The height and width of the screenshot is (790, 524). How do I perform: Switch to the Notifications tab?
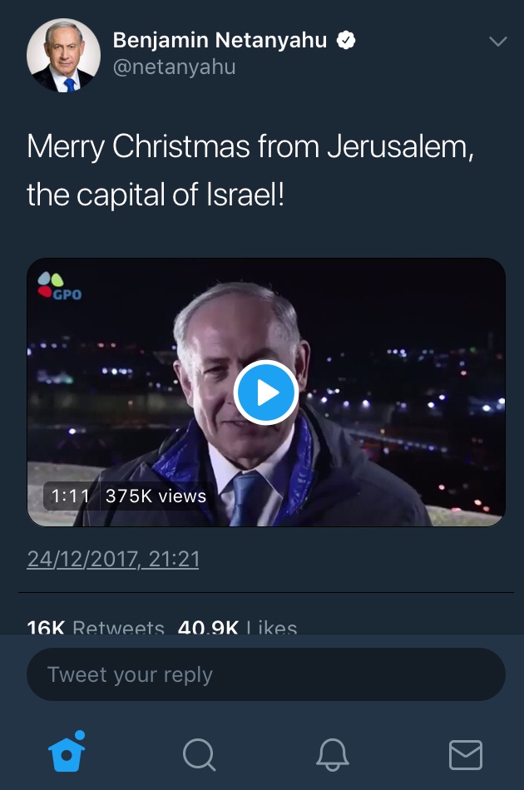coord(333,755)
